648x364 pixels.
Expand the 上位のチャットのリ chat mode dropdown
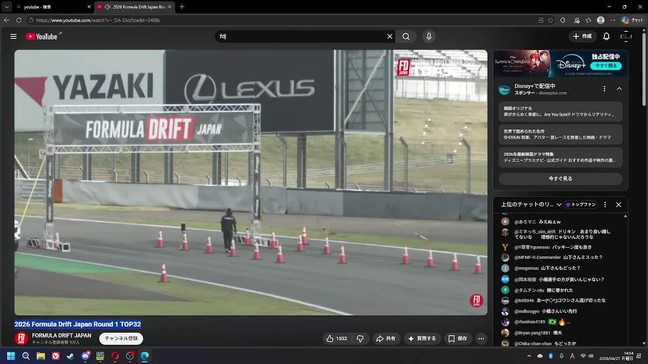532,205
